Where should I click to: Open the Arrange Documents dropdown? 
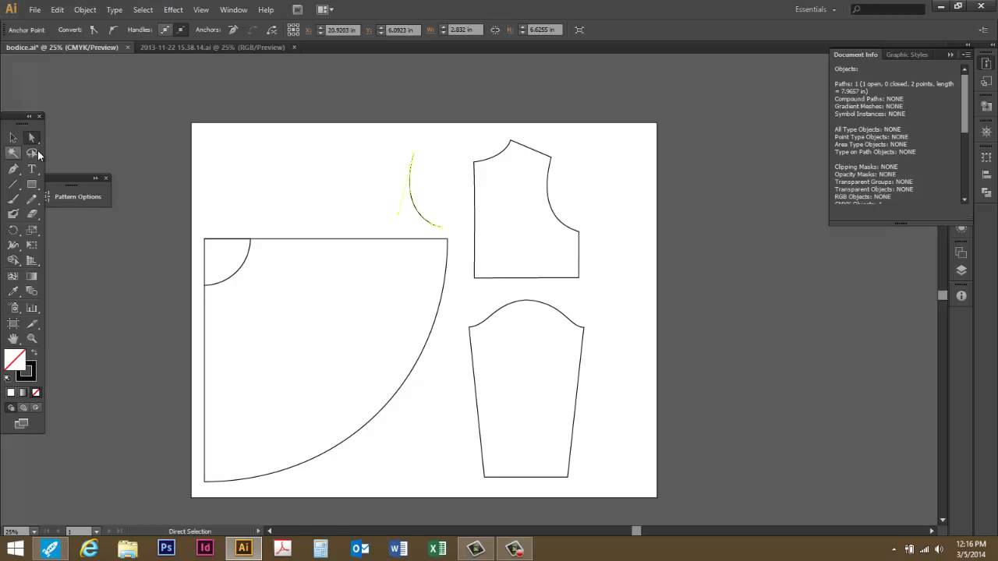[325, 9]
